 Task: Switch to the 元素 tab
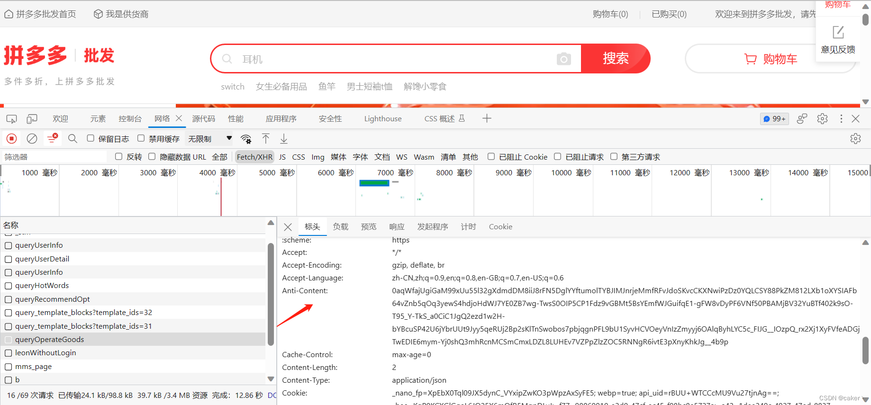coord(98,118)
